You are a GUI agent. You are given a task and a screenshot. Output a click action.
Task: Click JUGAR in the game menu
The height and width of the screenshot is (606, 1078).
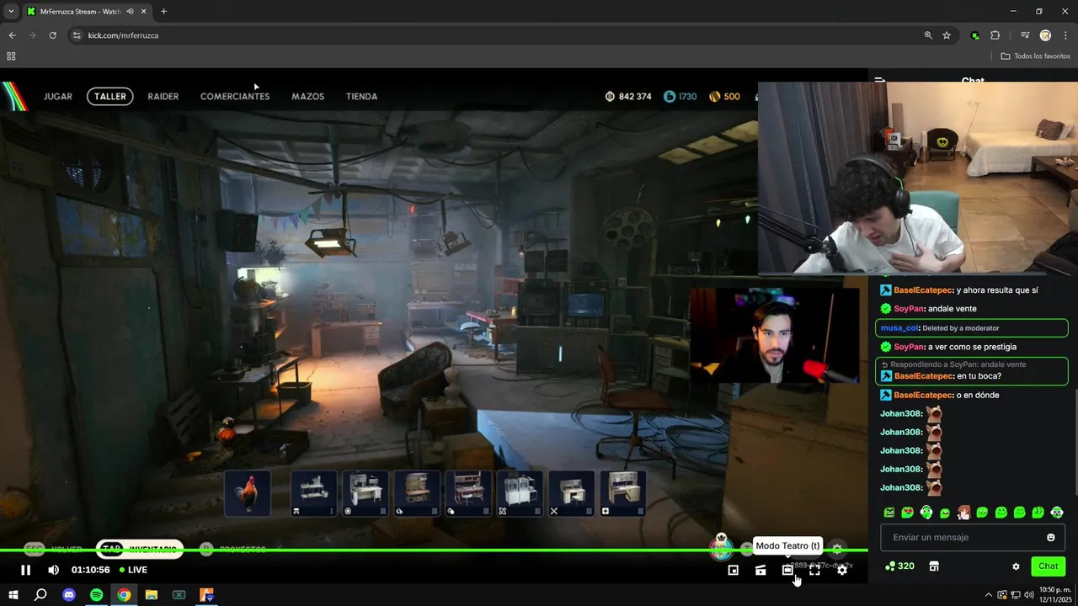[58, 97]
